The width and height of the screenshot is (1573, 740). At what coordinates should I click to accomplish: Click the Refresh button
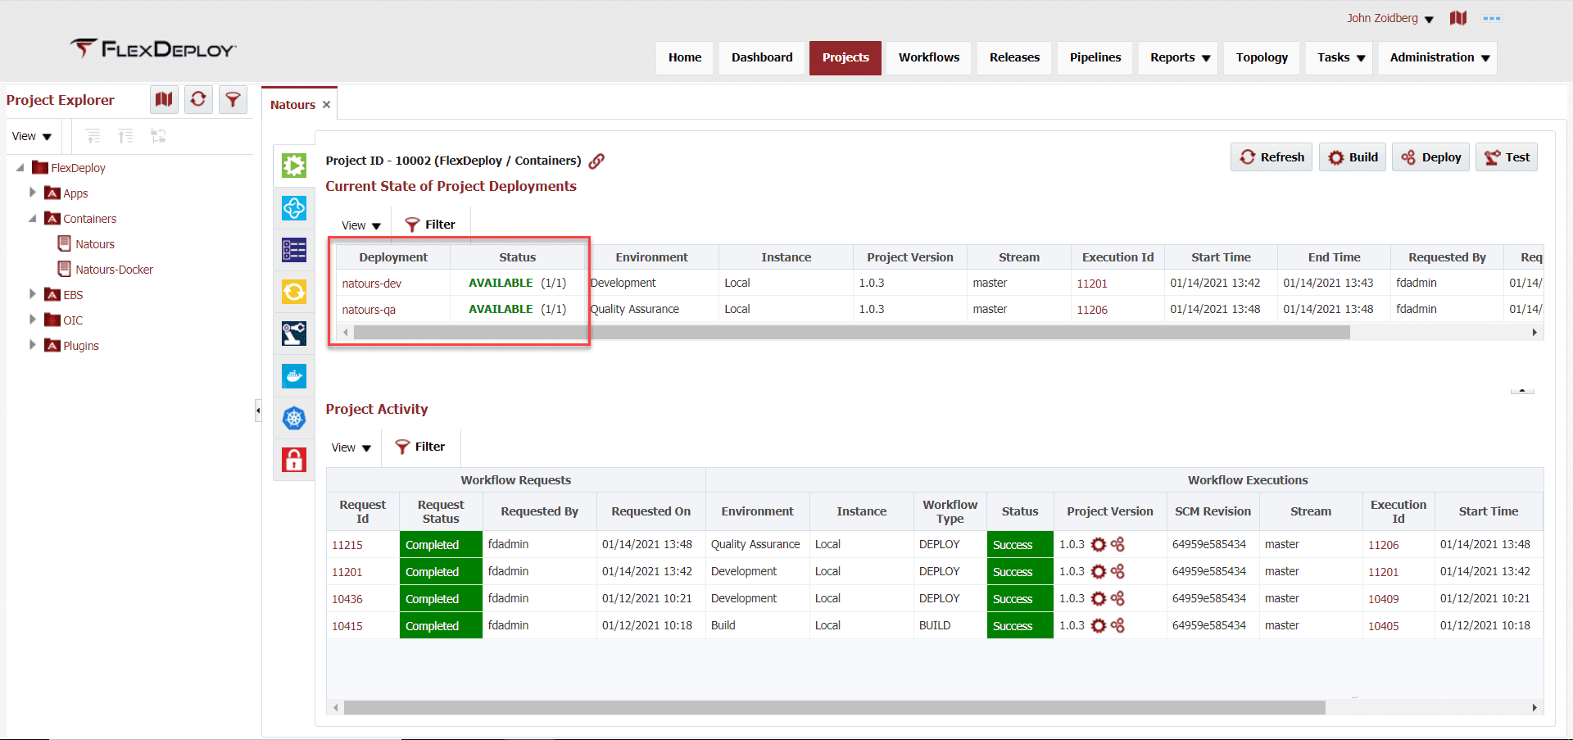point(1272,157)
